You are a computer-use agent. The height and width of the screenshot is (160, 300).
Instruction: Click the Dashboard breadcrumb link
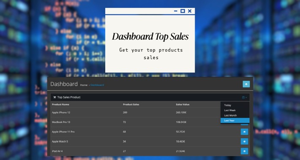click(x=97, y=85)
